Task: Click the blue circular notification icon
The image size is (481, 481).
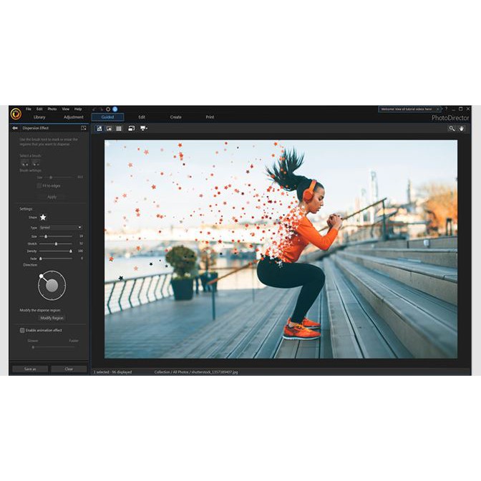Action: (115, 110)
